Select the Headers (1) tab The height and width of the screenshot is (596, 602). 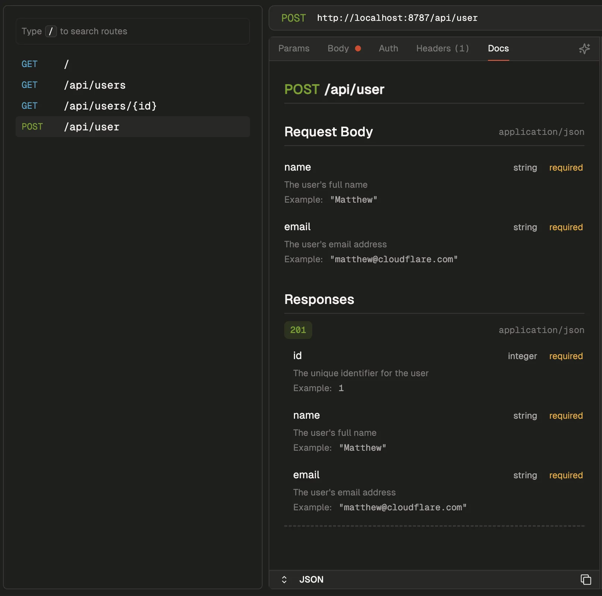click(442, 48)
